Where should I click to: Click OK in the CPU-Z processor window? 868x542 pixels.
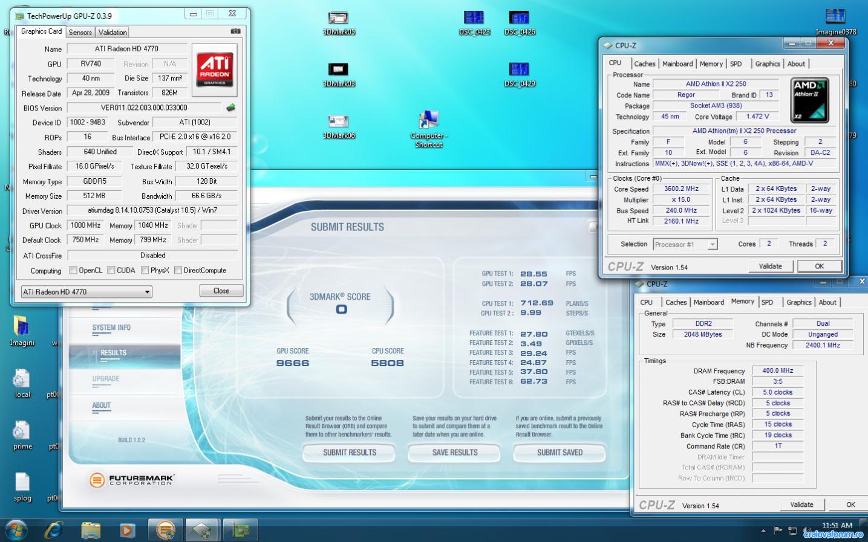820,266
